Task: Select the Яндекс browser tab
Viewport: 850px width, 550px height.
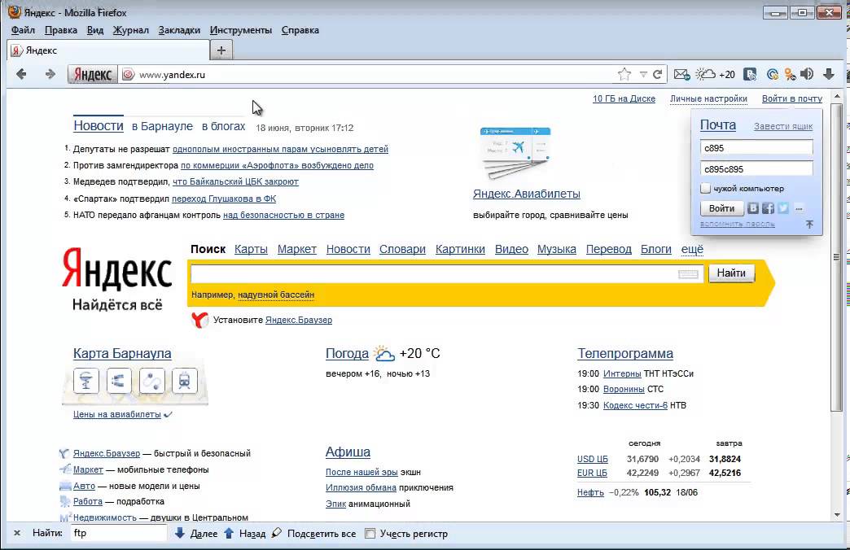Action: (x=108, y=50)
